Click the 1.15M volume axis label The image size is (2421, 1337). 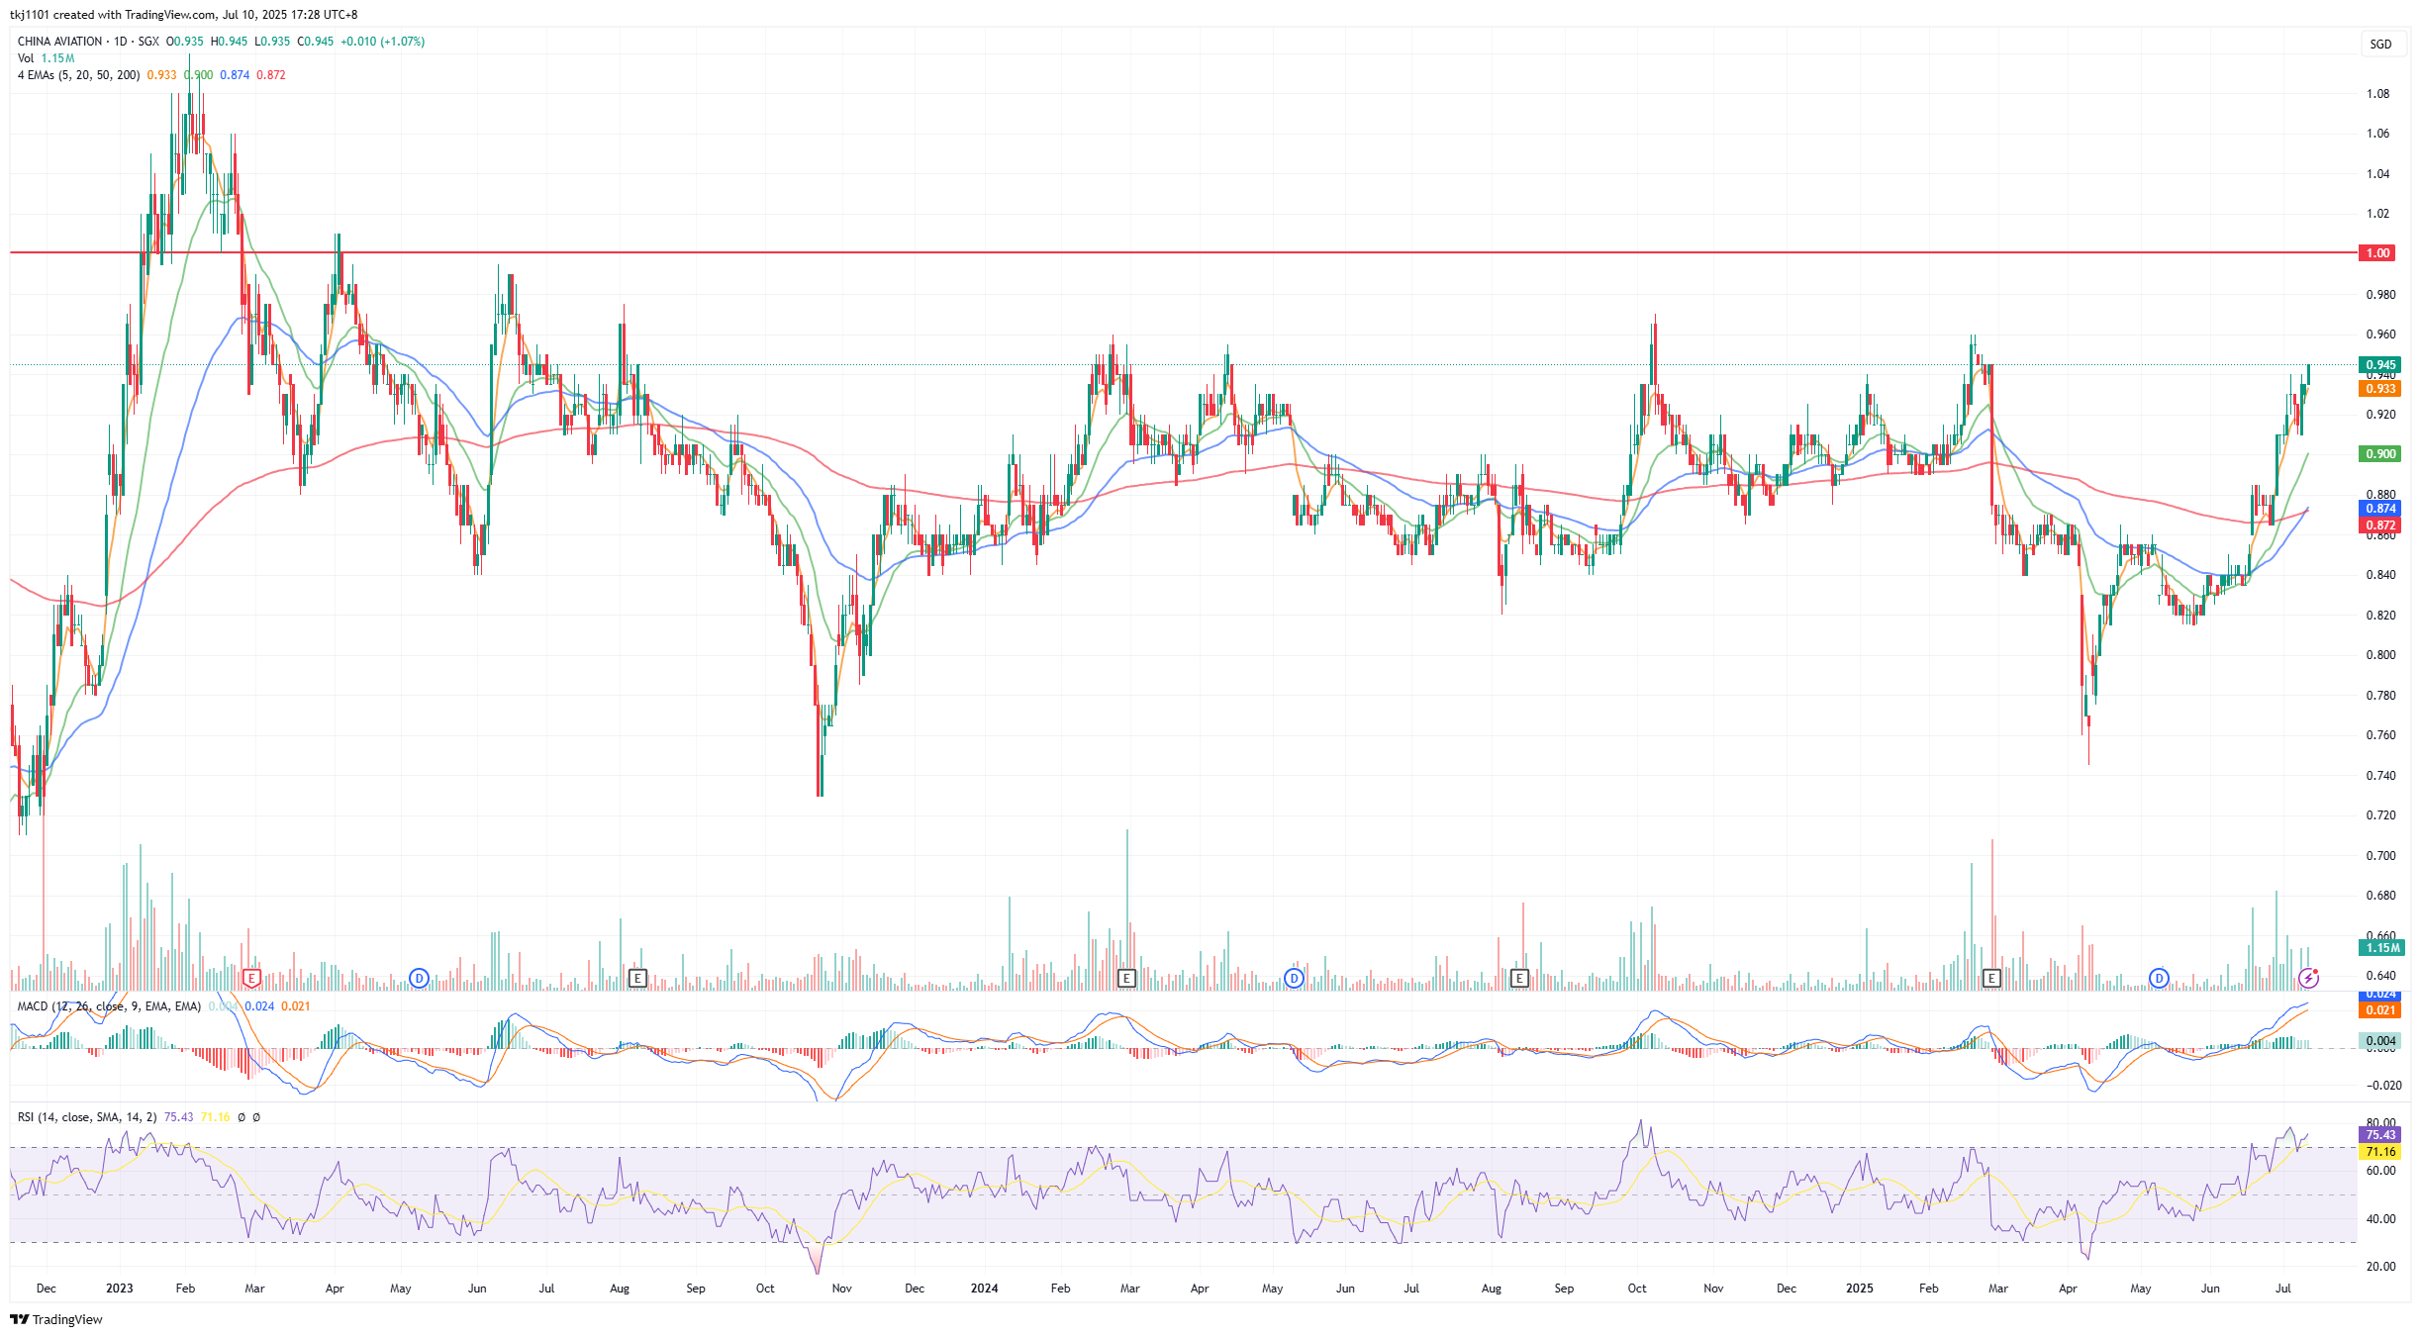coord(2382,948)
